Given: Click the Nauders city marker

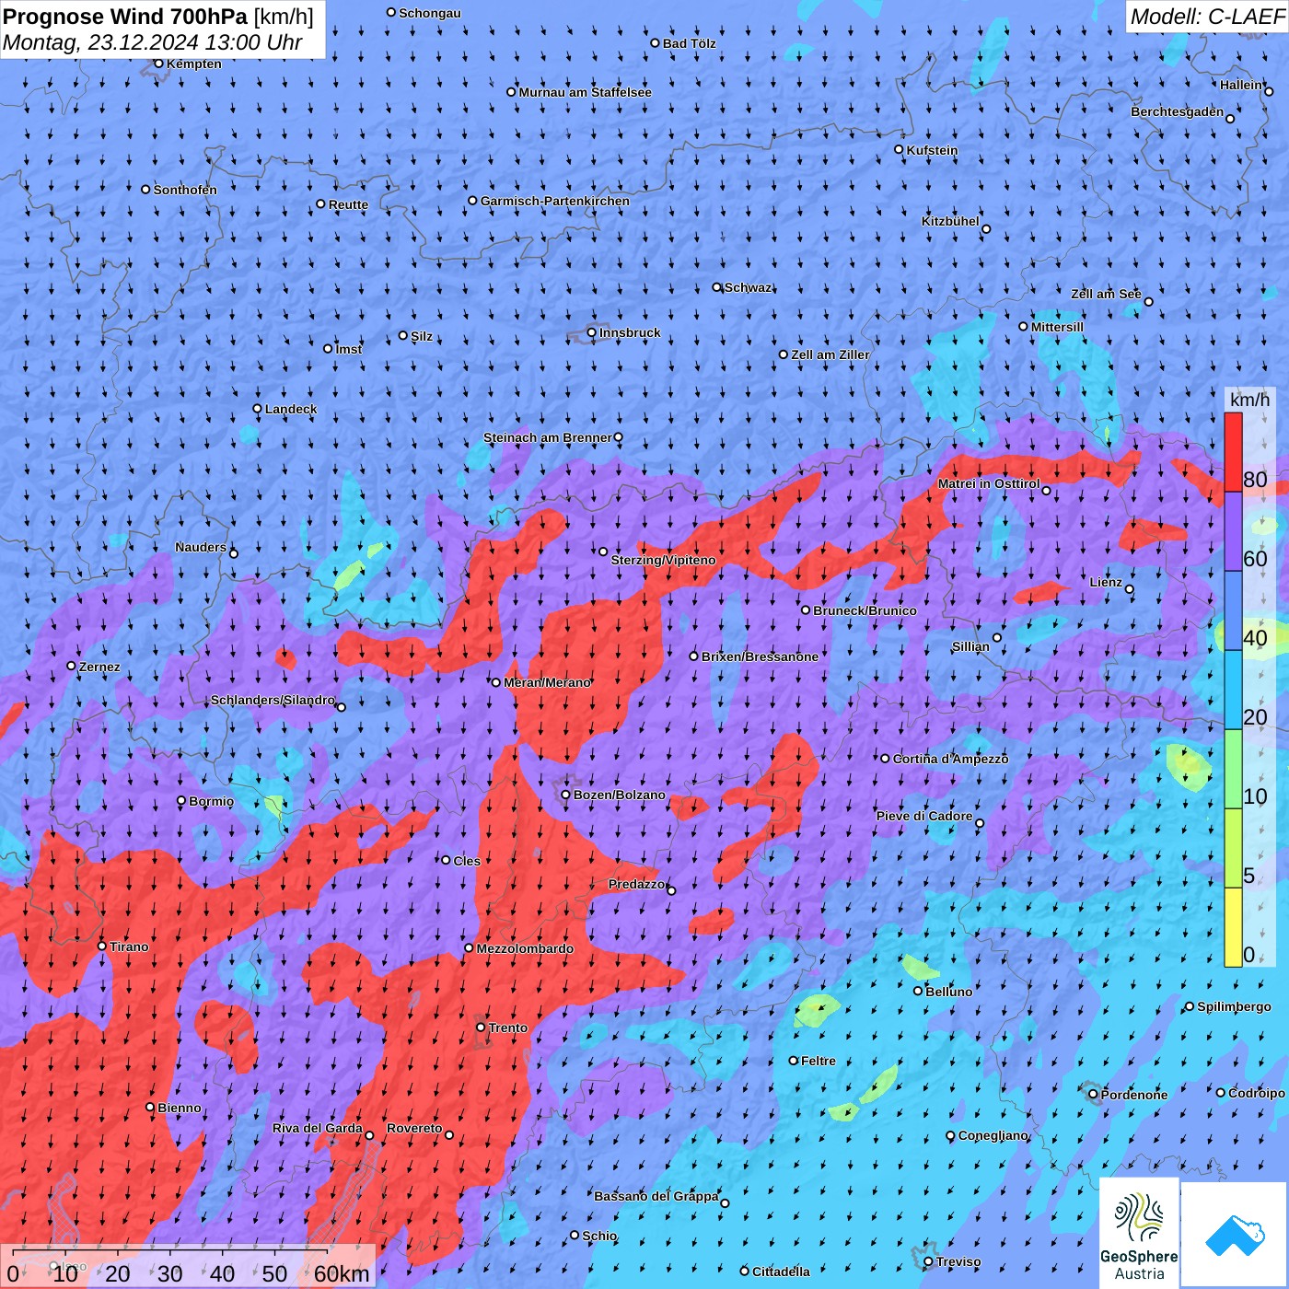Looking at the screenshot, I should pos(234,553).
